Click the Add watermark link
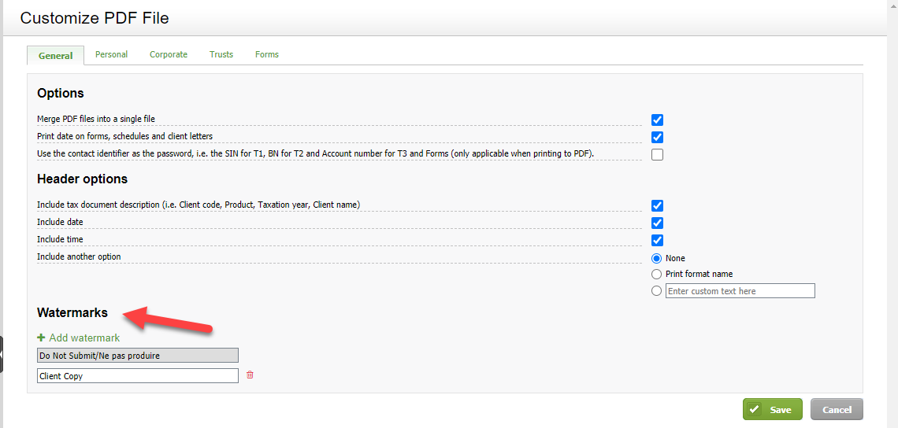Screen dimensions: 898x428 click(84, 338)
